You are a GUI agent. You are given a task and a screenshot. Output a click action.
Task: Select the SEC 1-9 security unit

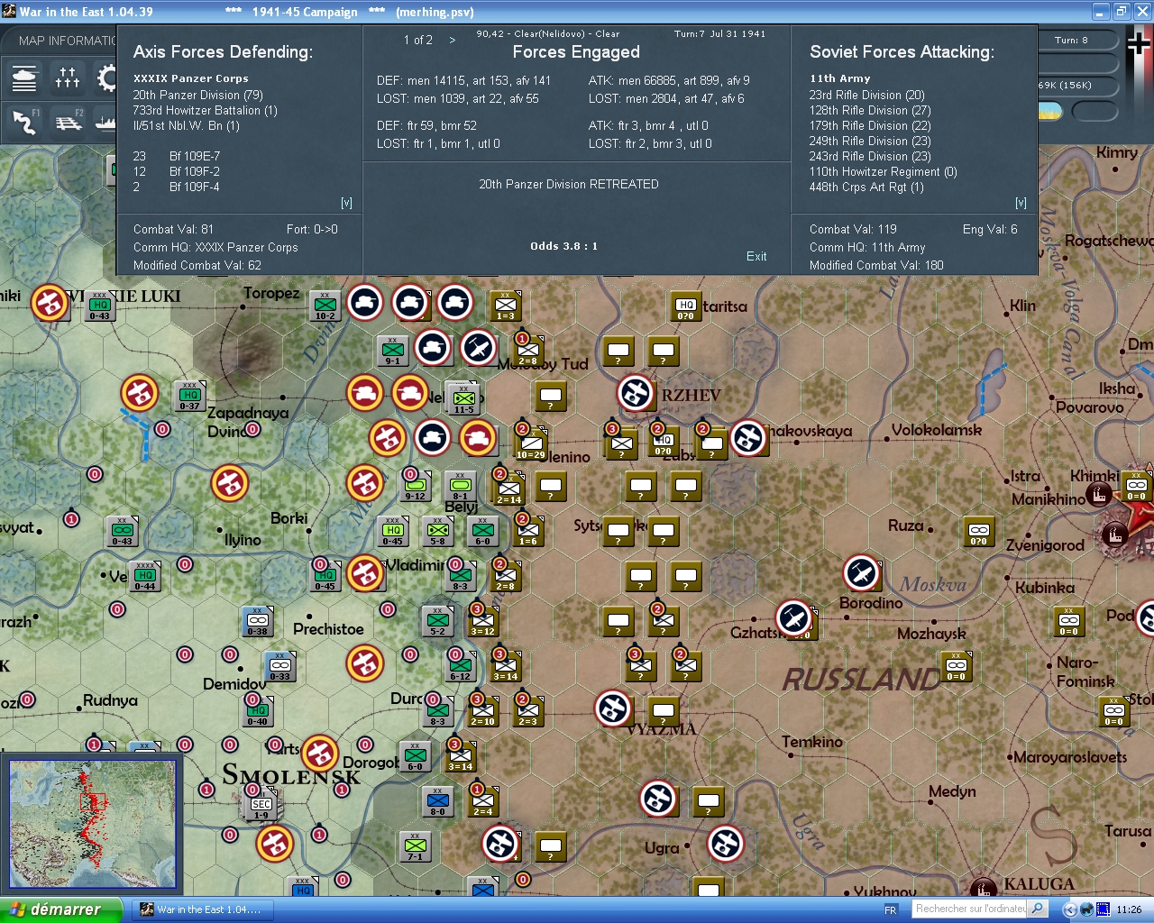coord(261,805)
